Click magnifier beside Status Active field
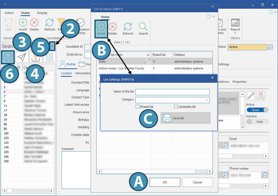278x196 pixels. (x=270, y=47)
